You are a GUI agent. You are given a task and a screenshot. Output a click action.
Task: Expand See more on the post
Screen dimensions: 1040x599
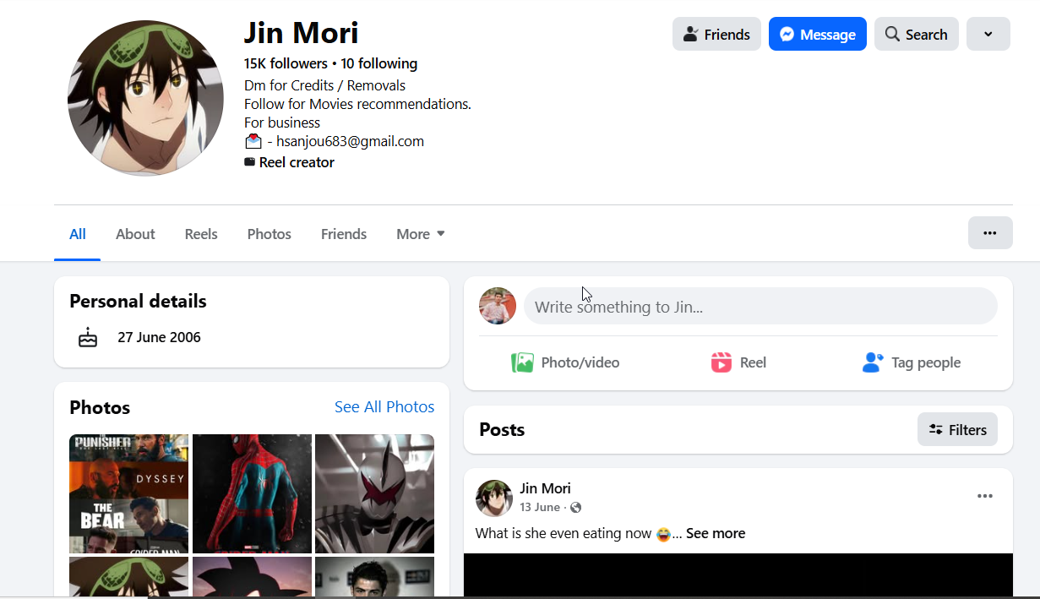pyautogui.click(x=716, y=533)
